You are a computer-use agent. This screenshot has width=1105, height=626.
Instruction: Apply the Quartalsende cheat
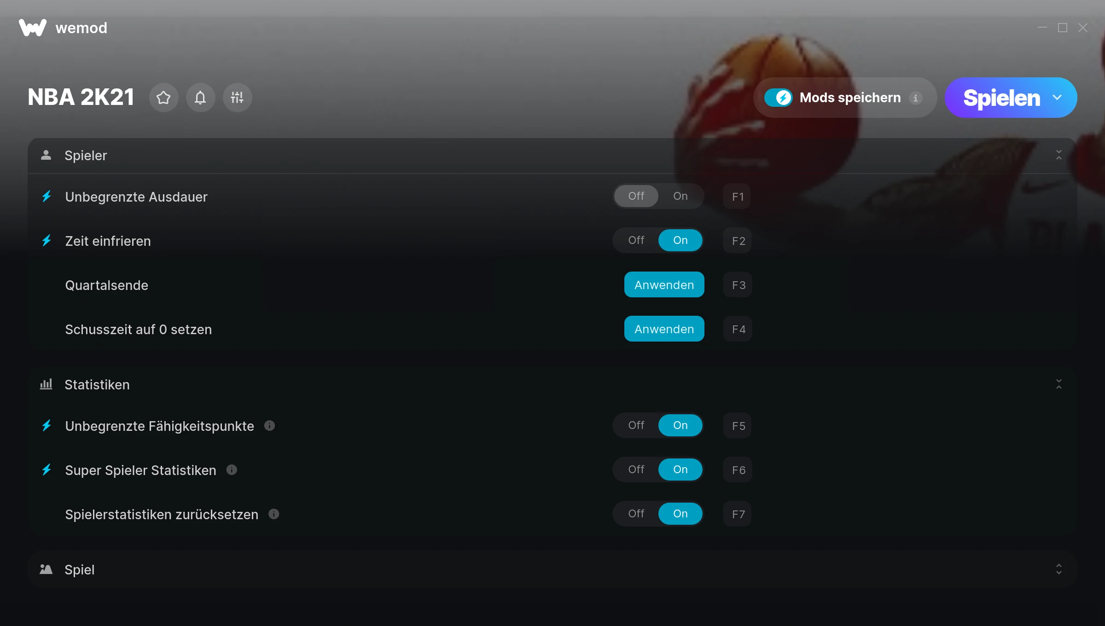pyautogui.click(x=664, y=285)
